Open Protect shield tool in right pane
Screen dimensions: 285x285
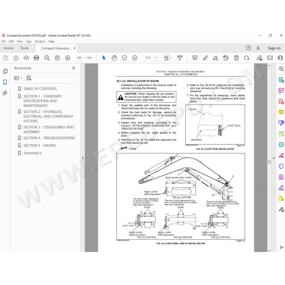coord(281,166)
